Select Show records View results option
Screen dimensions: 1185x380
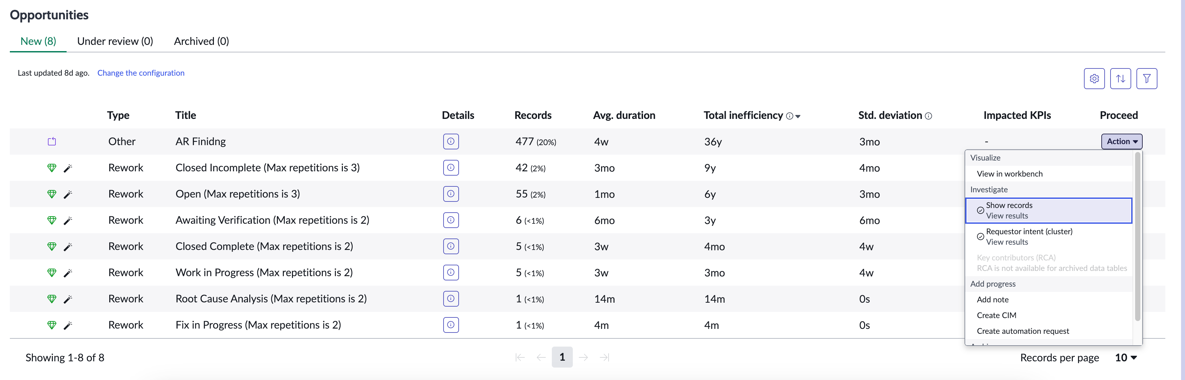coord(1049,210)
